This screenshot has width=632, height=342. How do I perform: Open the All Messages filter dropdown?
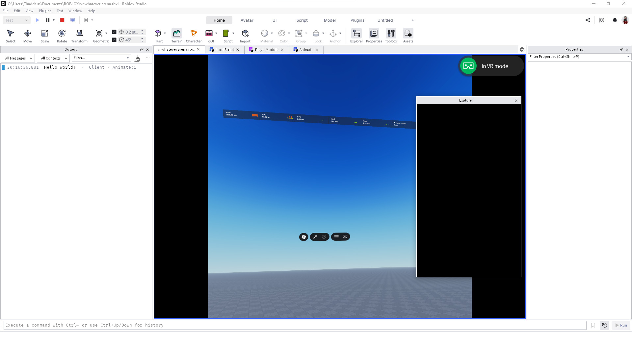point(18,58)
